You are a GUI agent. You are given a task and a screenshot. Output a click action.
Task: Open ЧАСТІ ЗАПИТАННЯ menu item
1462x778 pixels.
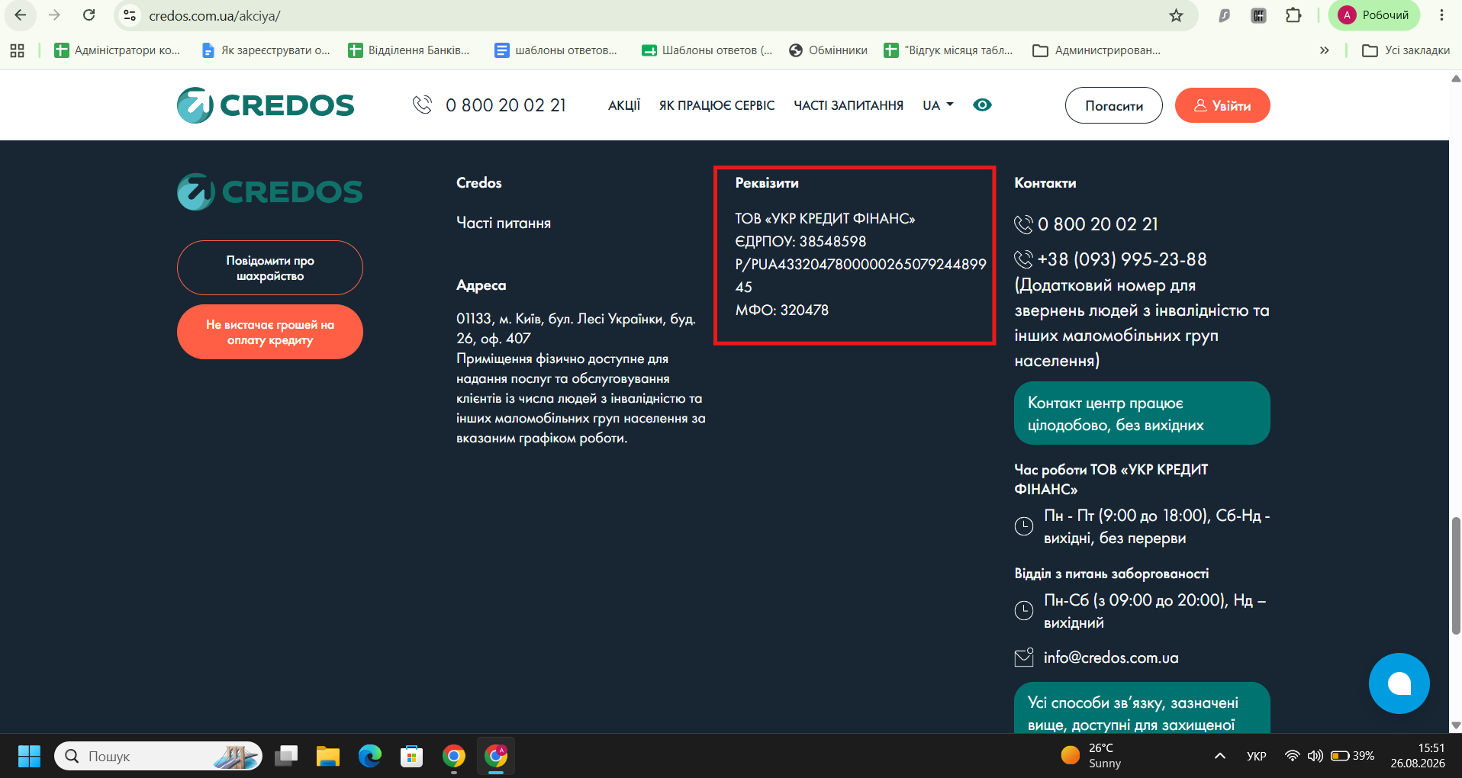tap(849, 105)
